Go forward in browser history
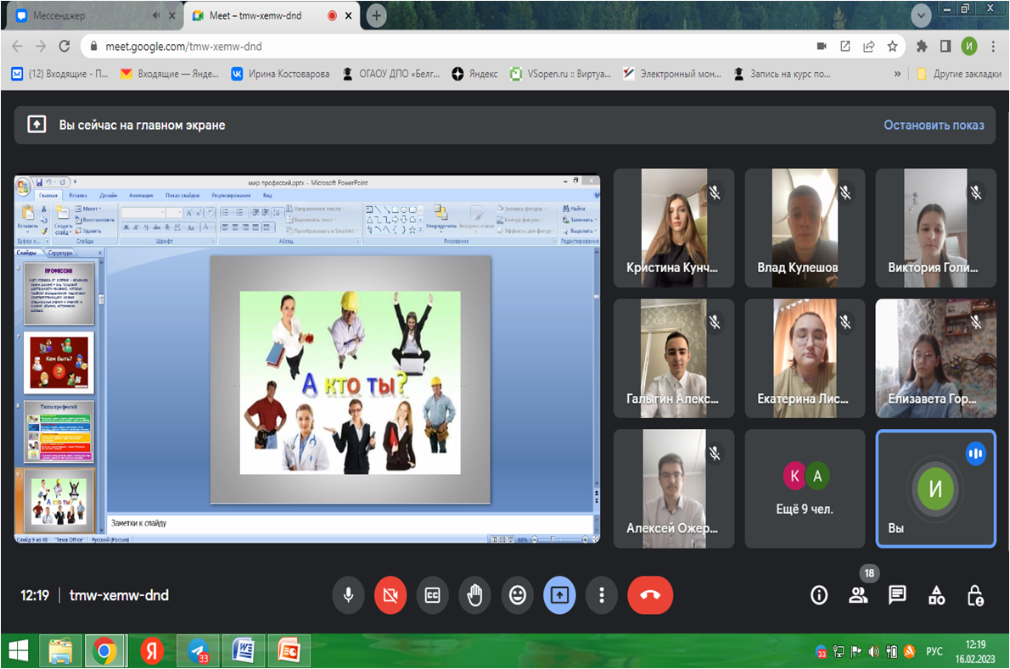The width and height of the screenshot is (1010, 669). (41, 47)
